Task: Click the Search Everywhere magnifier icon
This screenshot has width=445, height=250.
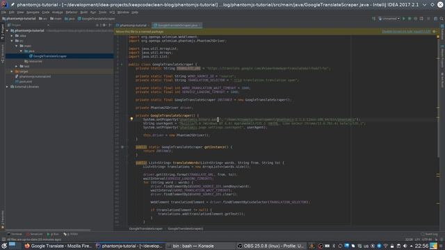Action: 442,19
